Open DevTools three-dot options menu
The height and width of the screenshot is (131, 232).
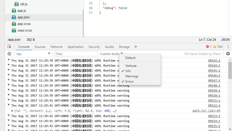(x=228, y=47)
